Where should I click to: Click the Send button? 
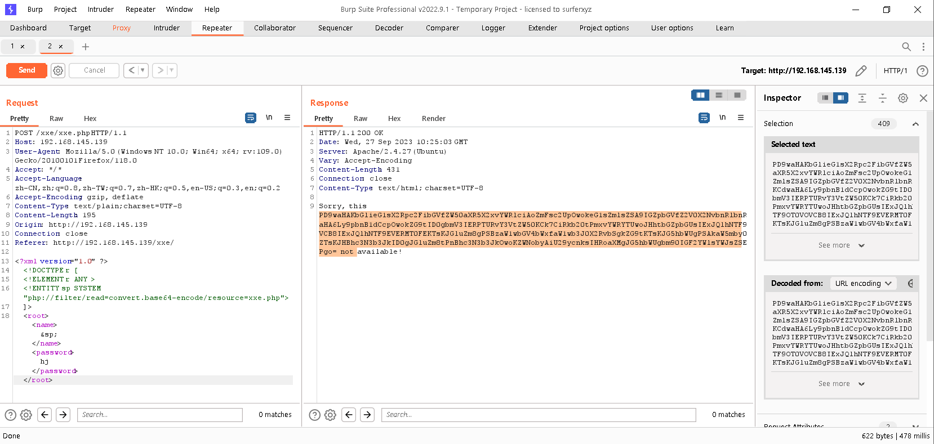coord(27,70)
